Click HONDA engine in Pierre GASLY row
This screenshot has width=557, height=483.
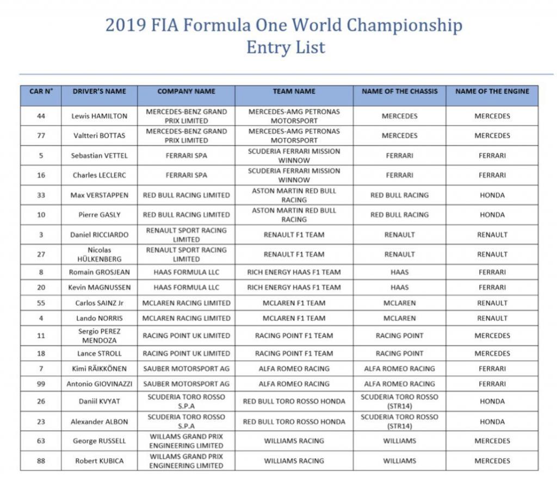492,215
